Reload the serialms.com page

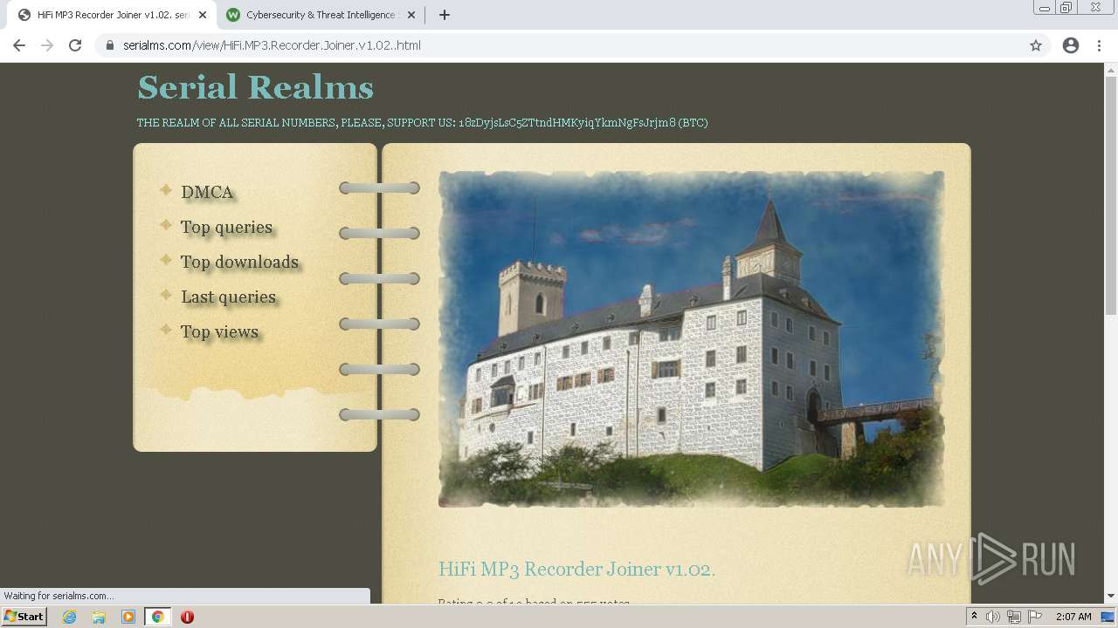coord(75,45)
